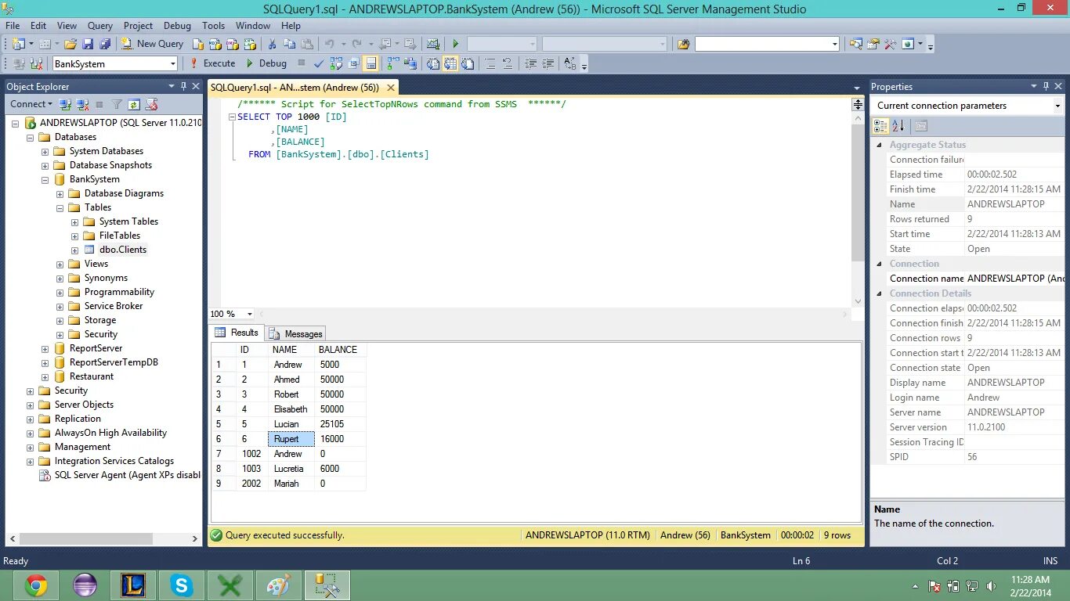Start the Debug command in toolbar
The height and width of the screenshot is (601, 1070).
point(266,63)
